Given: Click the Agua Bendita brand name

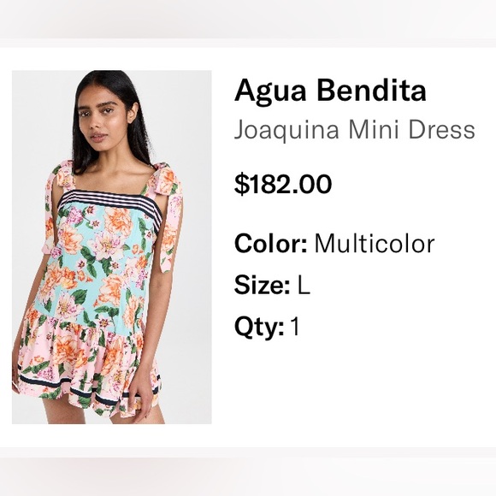Looking at the screenshot, I should point(330,91).
